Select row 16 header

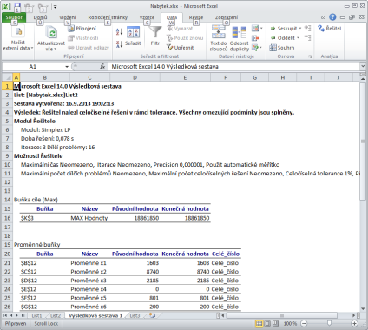click(7, 218)
